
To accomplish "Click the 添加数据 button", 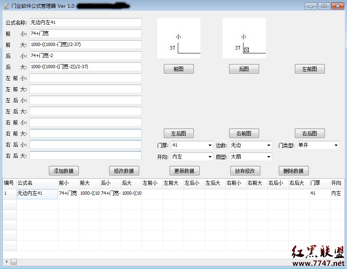I will pos(64,171).
